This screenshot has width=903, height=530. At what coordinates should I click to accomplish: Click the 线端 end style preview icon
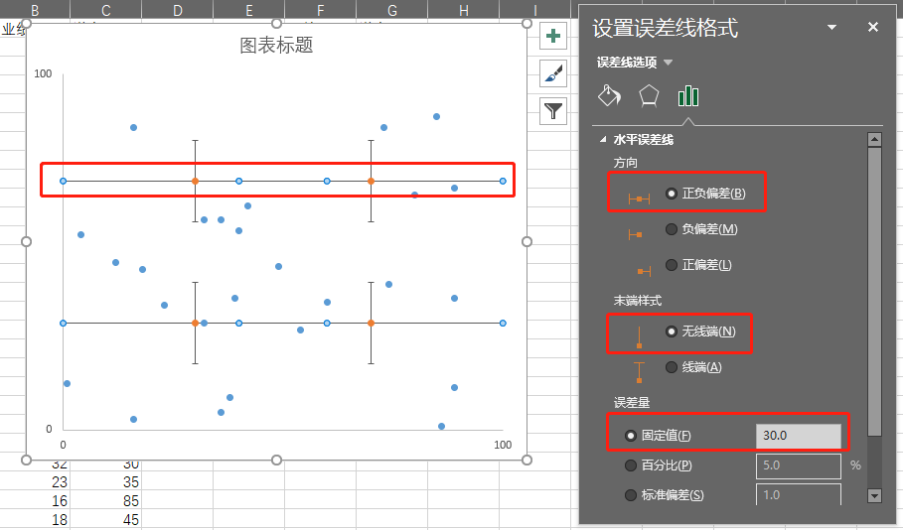[639, 372]
